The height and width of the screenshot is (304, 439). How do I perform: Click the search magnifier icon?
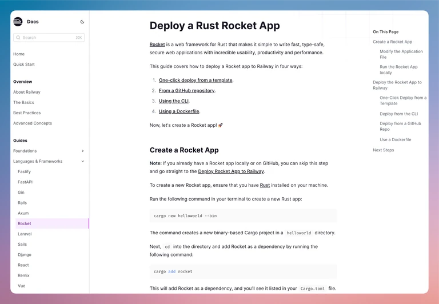(18, 38)
